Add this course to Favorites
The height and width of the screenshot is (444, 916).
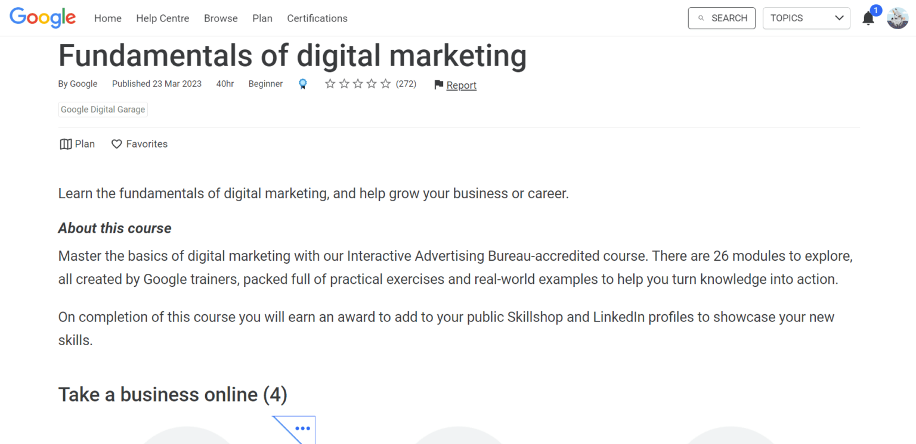(139, 143)
